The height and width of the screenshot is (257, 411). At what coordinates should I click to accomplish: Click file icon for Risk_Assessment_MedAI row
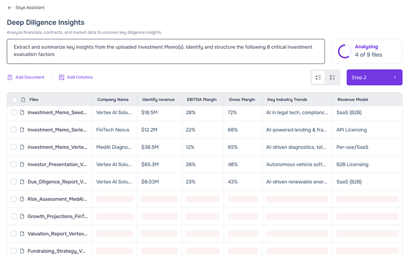point(22,199)
